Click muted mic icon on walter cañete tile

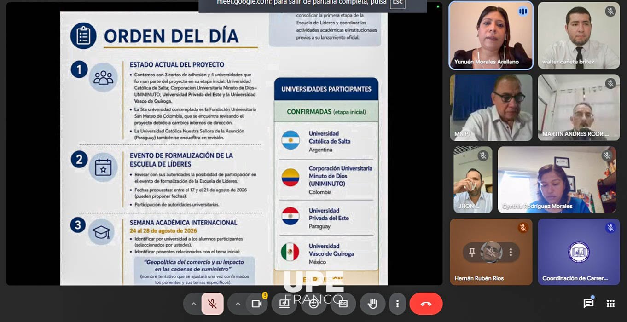point(610,11)
